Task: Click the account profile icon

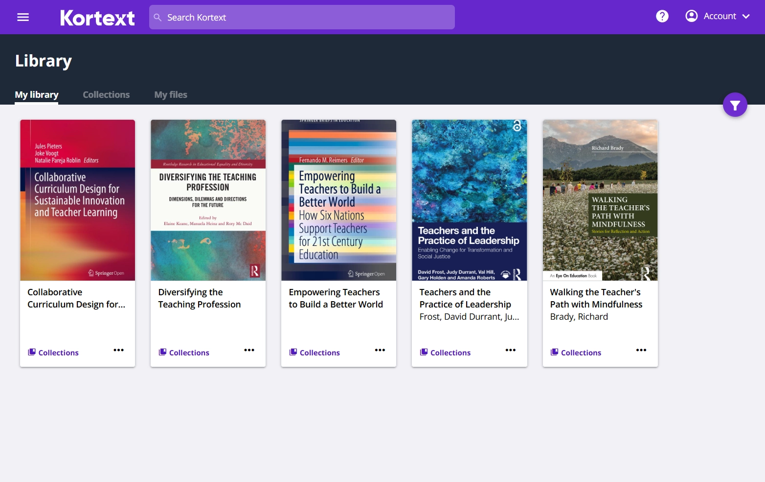Action: point(691,15)
